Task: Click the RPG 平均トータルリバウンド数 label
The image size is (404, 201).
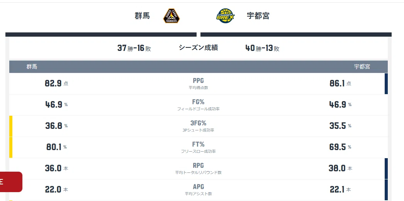Action: [x=198, y=169]
